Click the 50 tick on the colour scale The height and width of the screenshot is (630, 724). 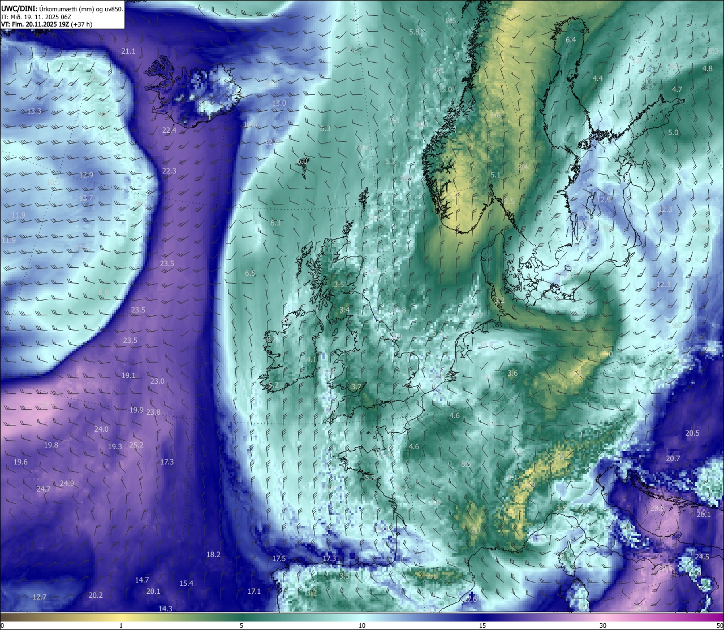(719, 625)
